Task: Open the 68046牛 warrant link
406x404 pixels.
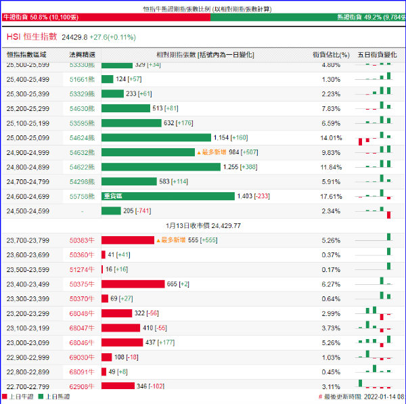Action: [x=82, y=343]
